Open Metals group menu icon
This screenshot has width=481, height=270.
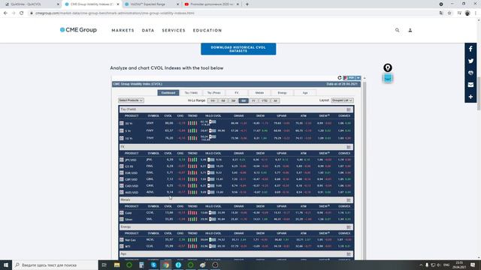349,200
